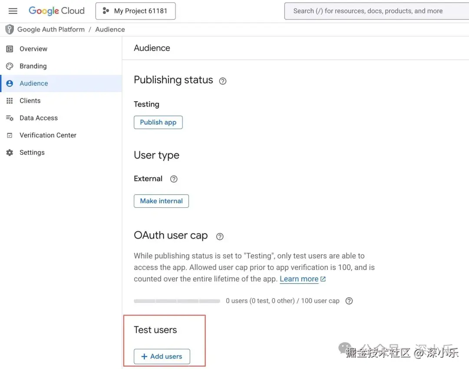Click the Add users button
Viewport: 469px width, 369px height.
pos(162,356)
